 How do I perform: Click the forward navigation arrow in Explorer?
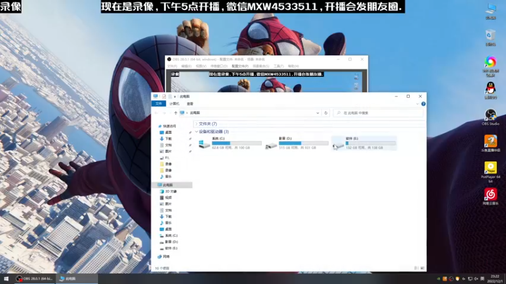pos(164,113)
